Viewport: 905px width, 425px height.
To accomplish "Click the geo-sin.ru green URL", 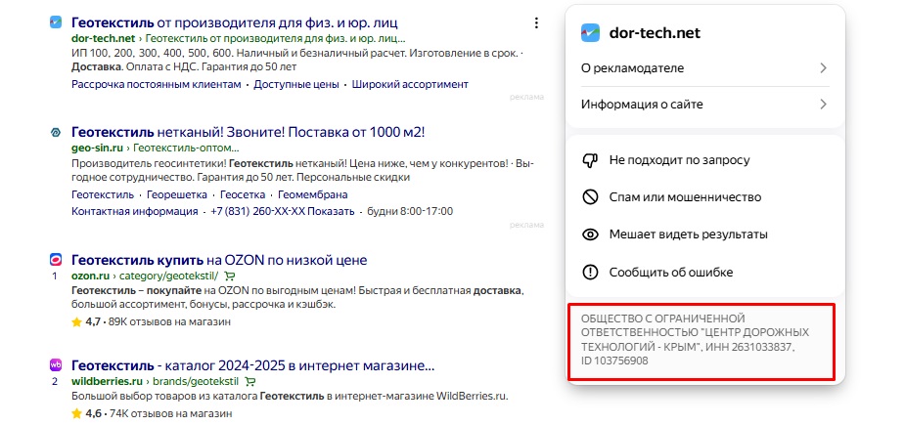I will pos(98,149).
